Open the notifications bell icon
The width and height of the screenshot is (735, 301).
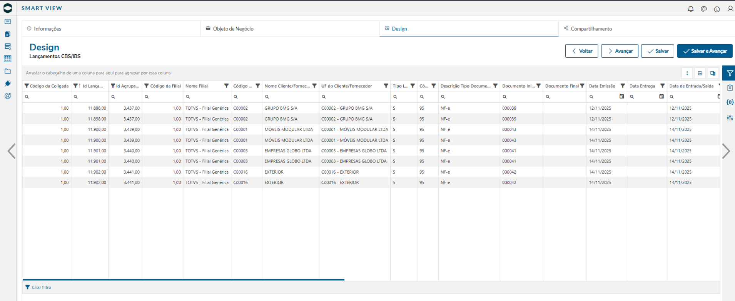tap(691, 9)
